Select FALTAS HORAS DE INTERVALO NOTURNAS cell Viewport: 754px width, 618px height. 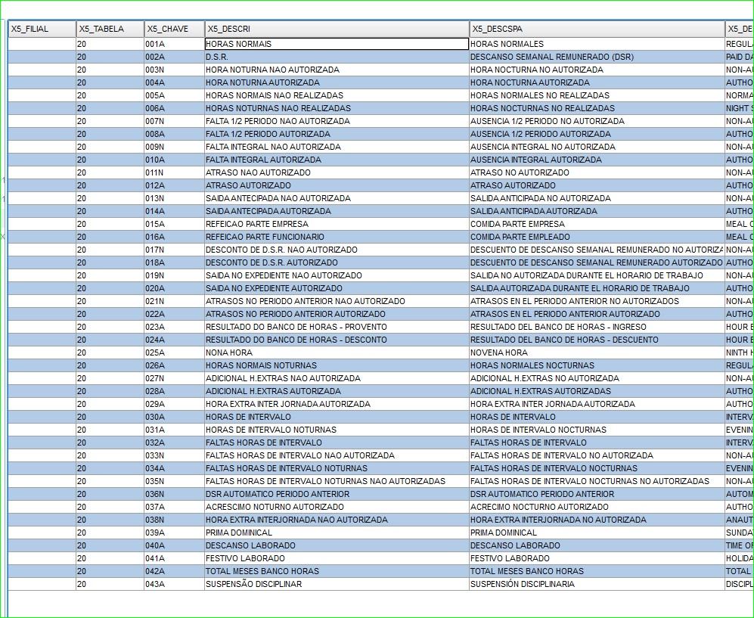pyautogui.click(x=337, y=468)
